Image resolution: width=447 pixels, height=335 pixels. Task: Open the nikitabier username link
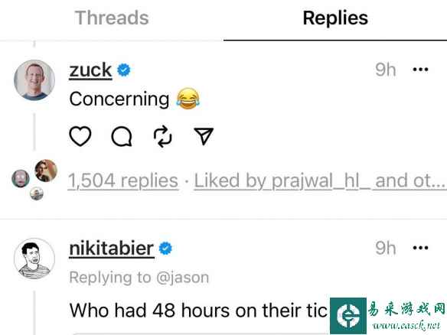pyautogui.click(x=112, y=249)
